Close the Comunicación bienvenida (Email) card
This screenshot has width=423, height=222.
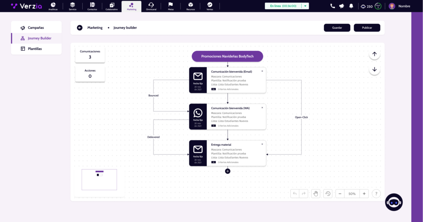(x=262, y=71)
